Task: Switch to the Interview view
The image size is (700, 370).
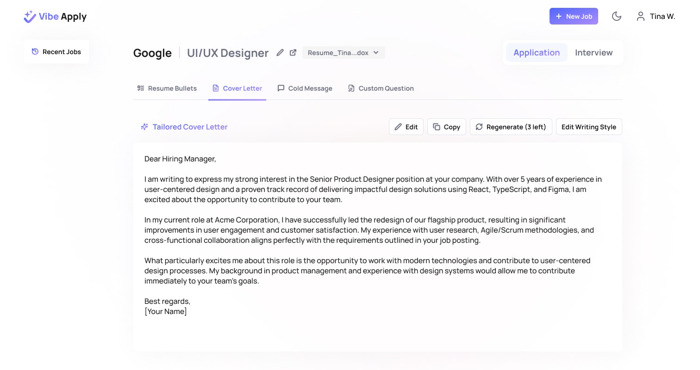Action: [x=594, y=53]
